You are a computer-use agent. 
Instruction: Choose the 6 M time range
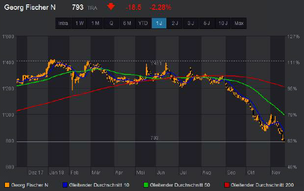127,24
